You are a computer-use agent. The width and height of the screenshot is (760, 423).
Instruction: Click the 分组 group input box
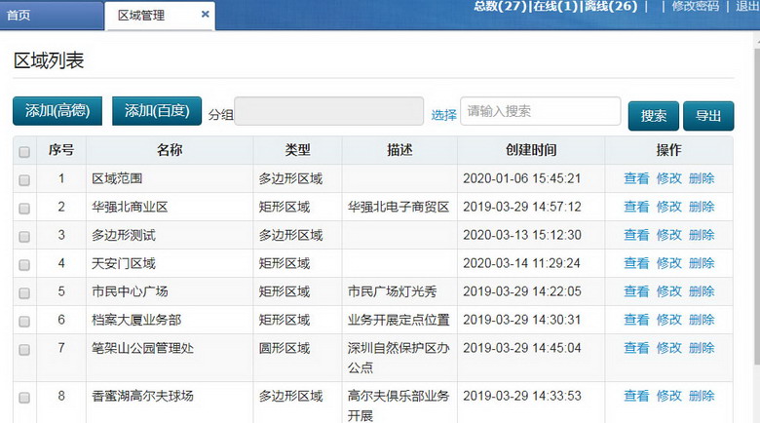point(328,111)
